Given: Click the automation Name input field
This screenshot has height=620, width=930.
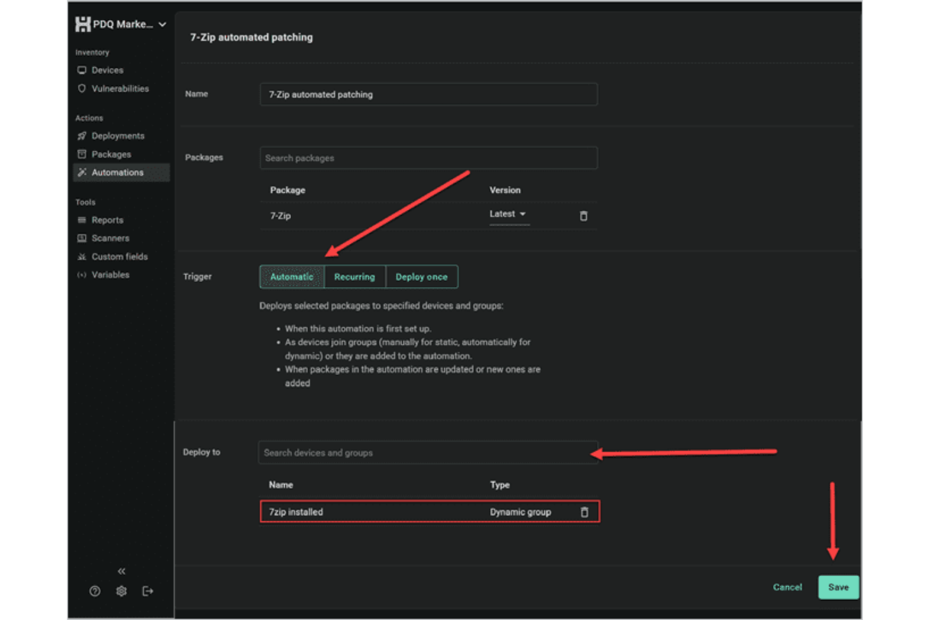Looking at the screenshot, I should pos(429,95).
